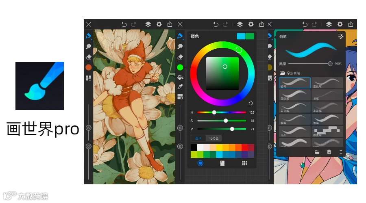Adjust the 流量 flow slider
The width and height of the screenshot is (366, 203).
[310, 64]
